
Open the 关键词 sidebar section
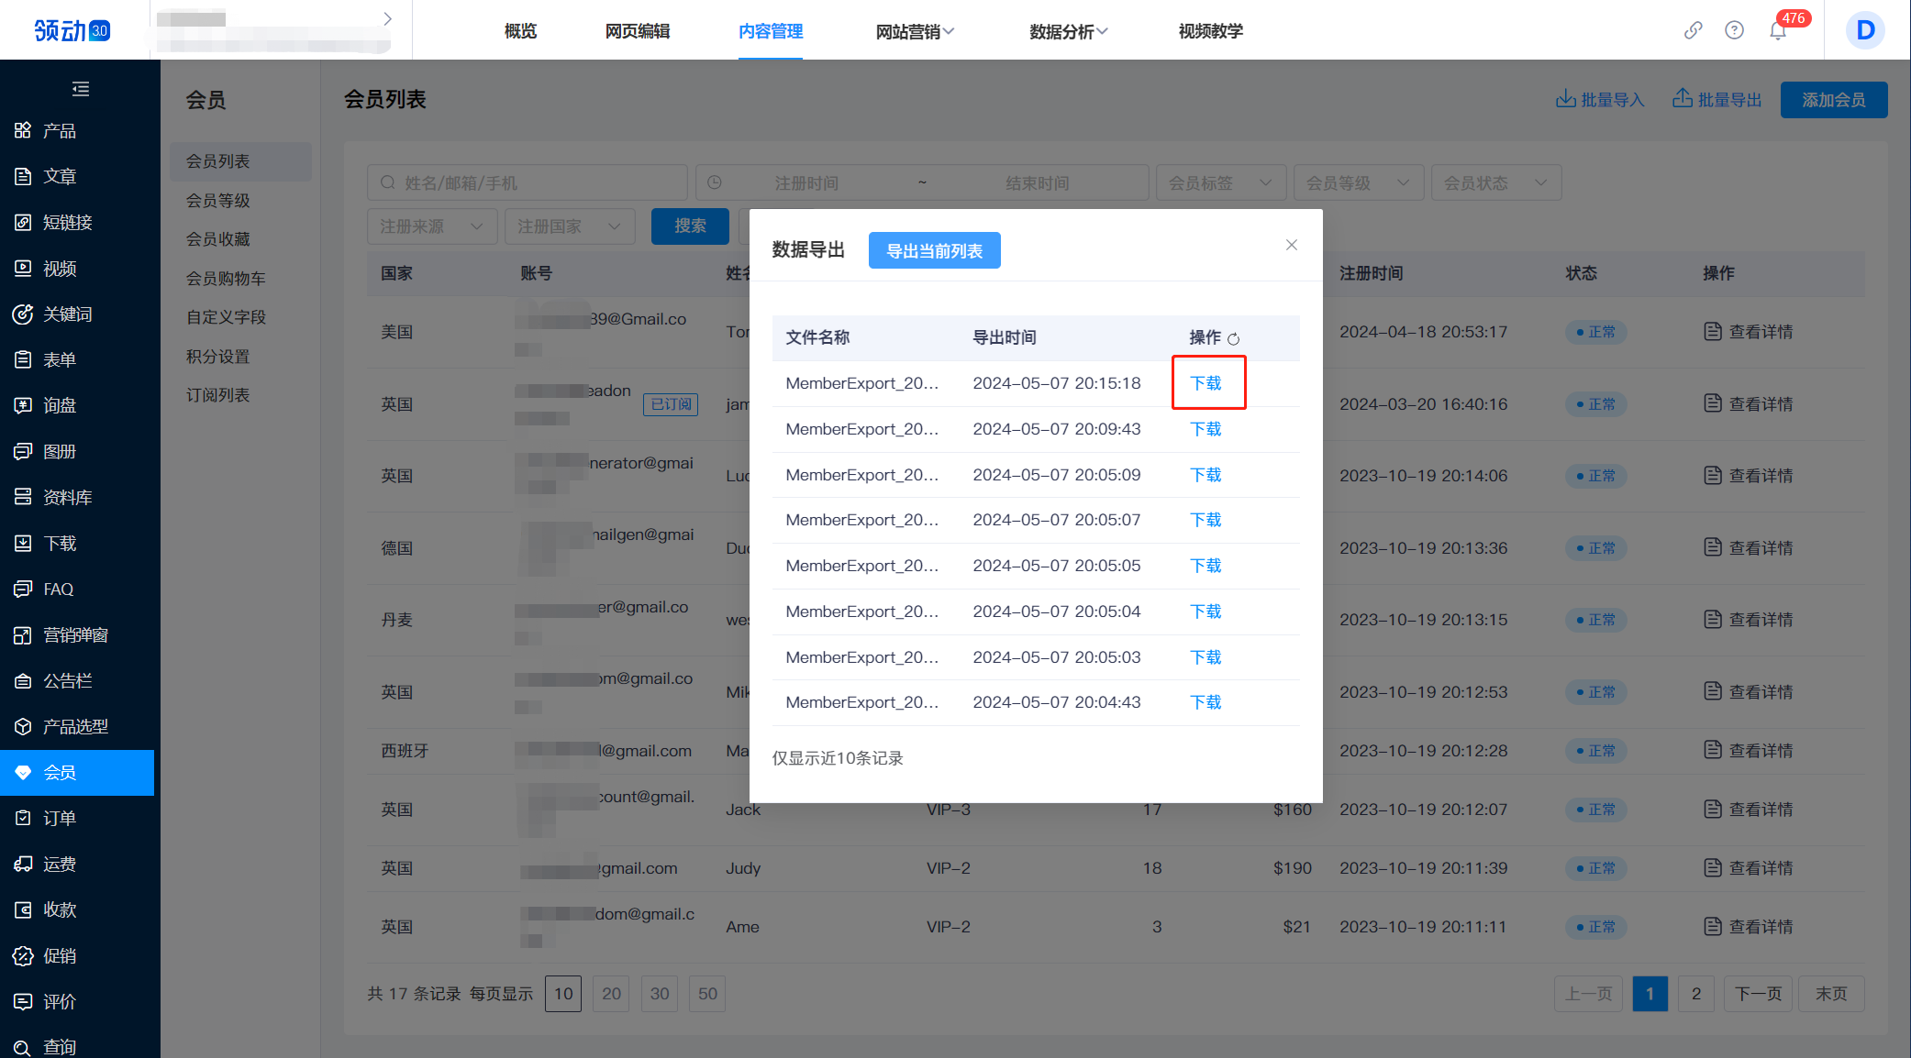(x=67, y=314)
